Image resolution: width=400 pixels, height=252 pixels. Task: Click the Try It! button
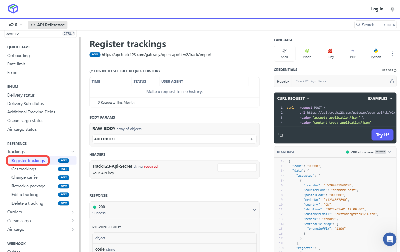(382, 135)
